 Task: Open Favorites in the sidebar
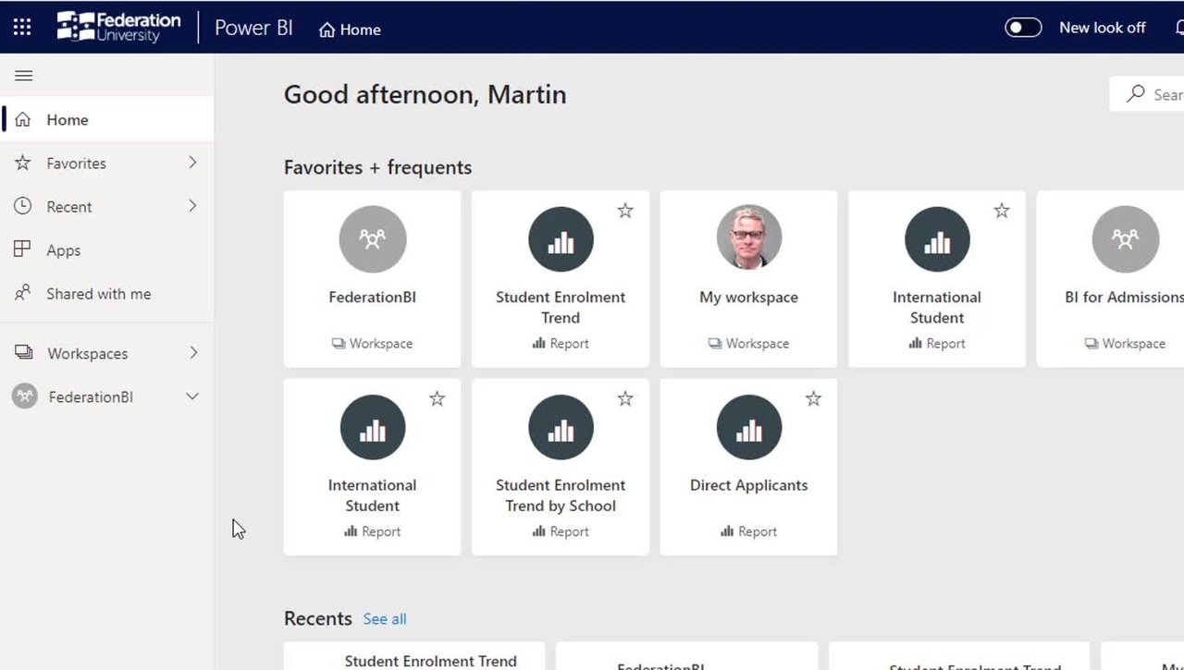point(107,164)
